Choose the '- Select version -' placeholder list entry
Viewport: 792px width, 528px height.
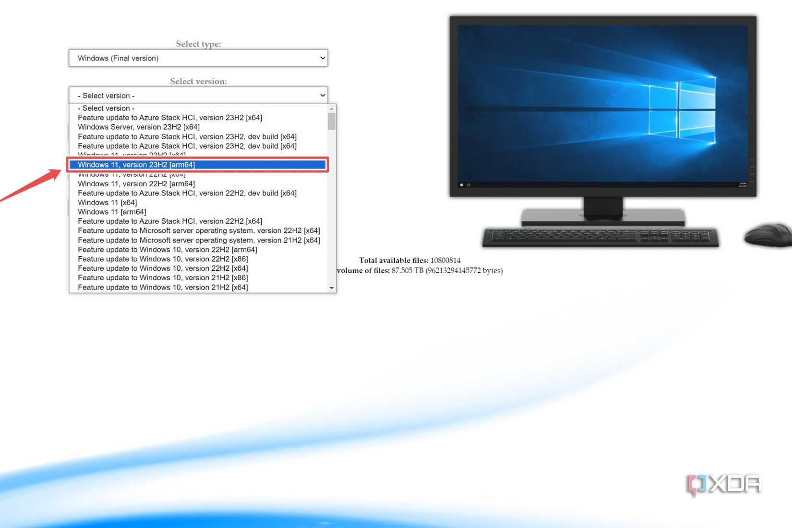(198, 108)
